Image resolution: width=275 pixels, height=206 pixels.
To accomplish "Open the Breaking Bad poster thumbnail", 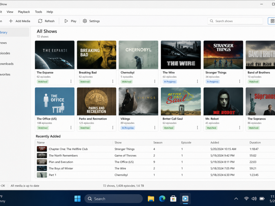I will (x=97, y=55).
